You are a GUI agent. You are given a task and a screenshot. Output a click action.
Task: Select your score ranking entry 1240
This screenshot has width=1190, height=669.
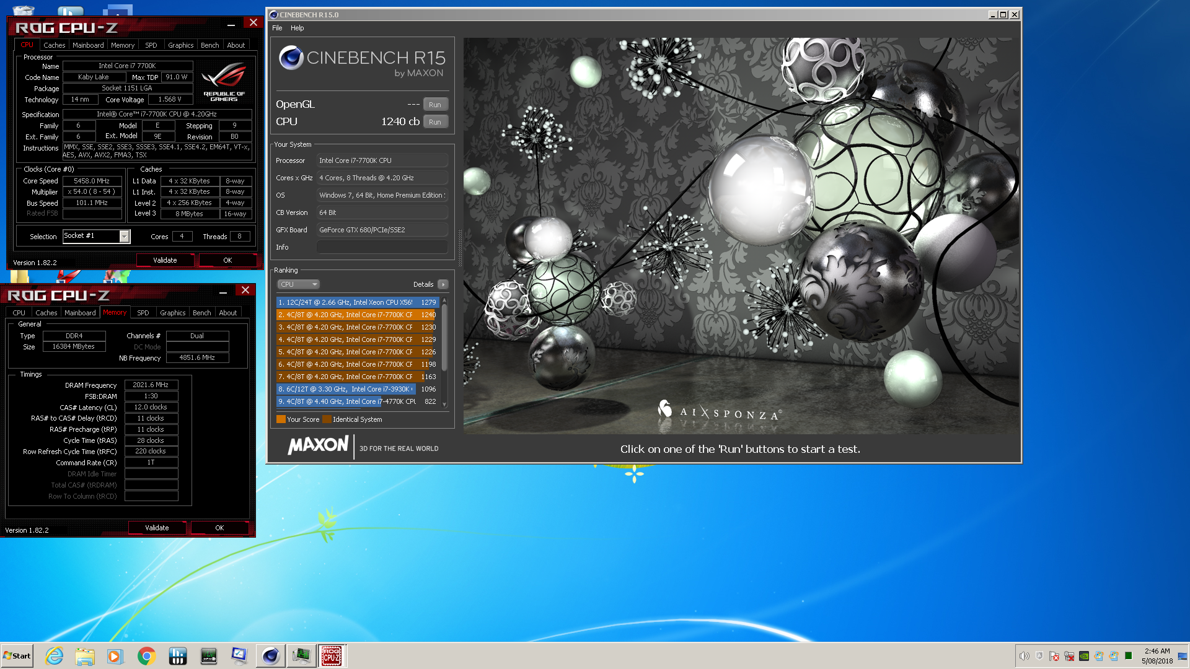click(357, 315)
